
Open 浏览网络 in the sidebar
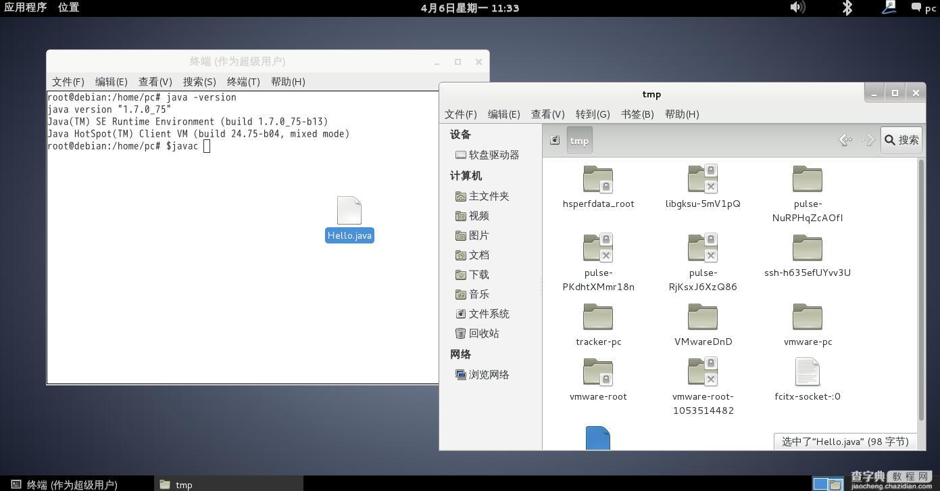click(x=483, y=375)
